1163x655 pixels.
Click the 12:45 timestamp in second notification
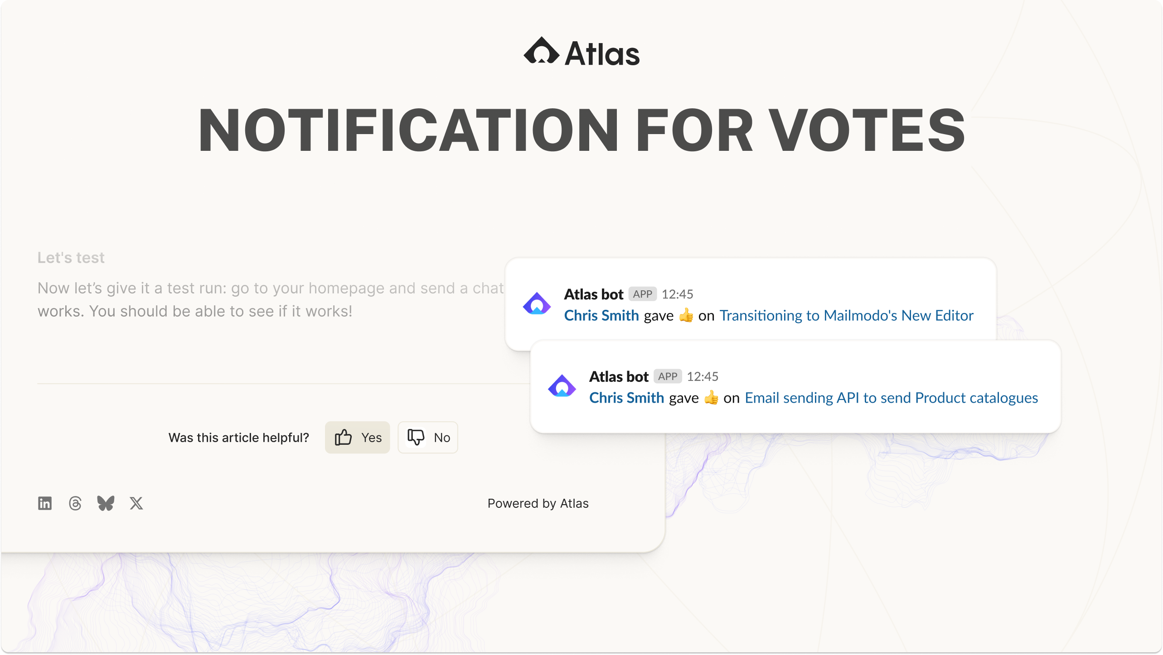[x=703, y=376]
